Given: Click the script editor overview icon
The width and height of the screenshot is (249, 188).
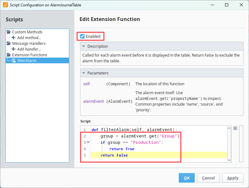Looking at the screenshot, I should (235, 128).
